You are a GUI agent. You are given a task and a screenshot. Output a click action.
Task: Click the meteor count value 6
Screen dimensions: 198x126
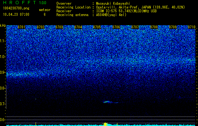pos(45,14)
